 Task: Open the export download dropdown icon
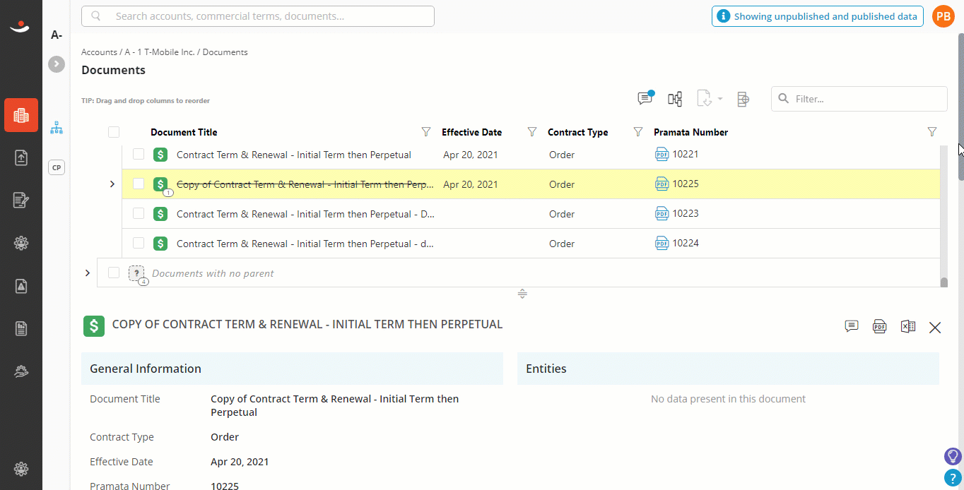coord(709,99)
